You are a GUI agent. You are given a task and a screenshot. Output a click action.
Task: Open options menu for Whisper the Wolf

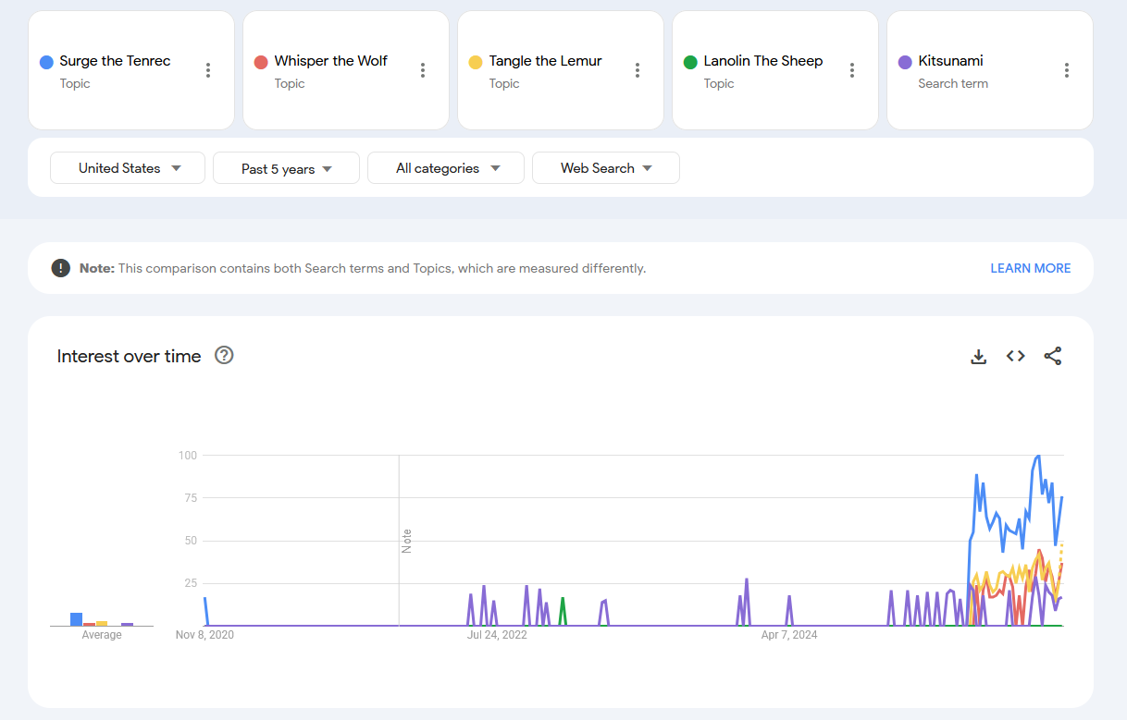[423, 70]
